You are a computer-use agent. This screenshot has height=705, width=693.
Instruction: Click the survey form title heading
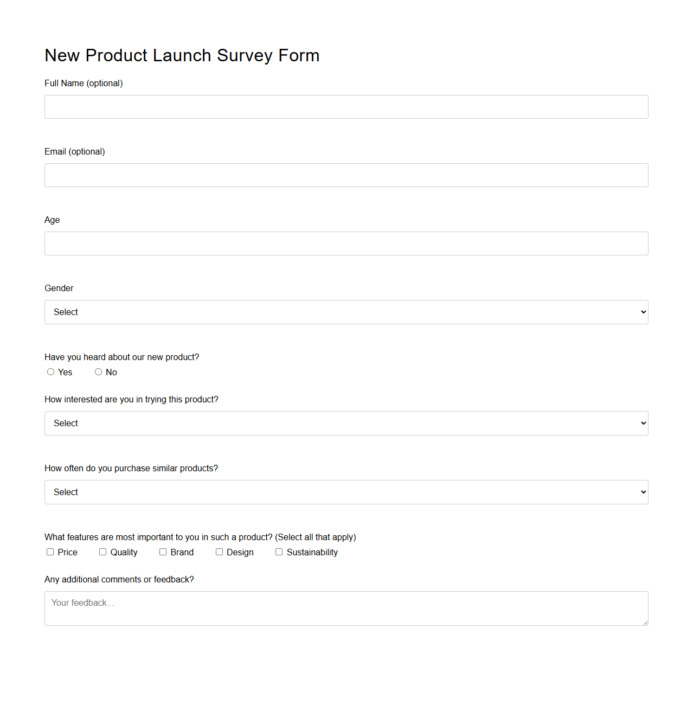(182, 55)
